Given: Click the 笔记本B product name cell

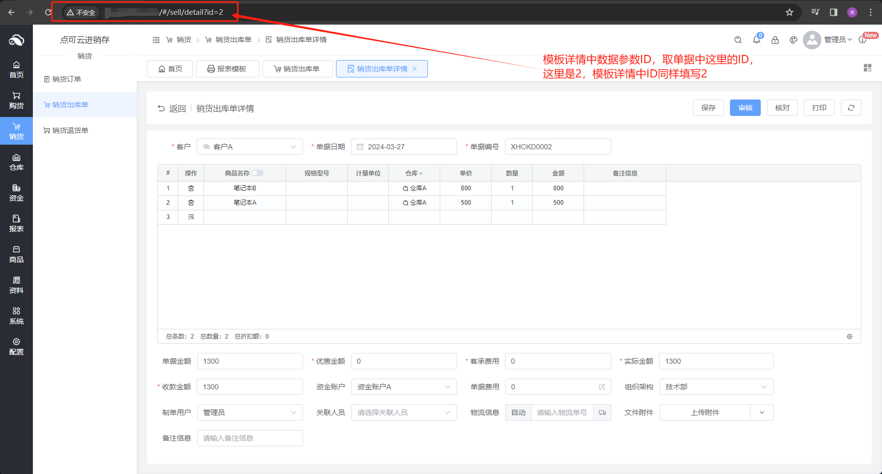Looking at the screenshot, I should [x=245, y=188].
